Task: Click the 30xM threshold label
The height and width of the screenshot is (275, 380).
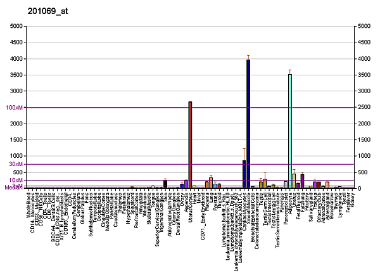Action: (x=16, y=164)
